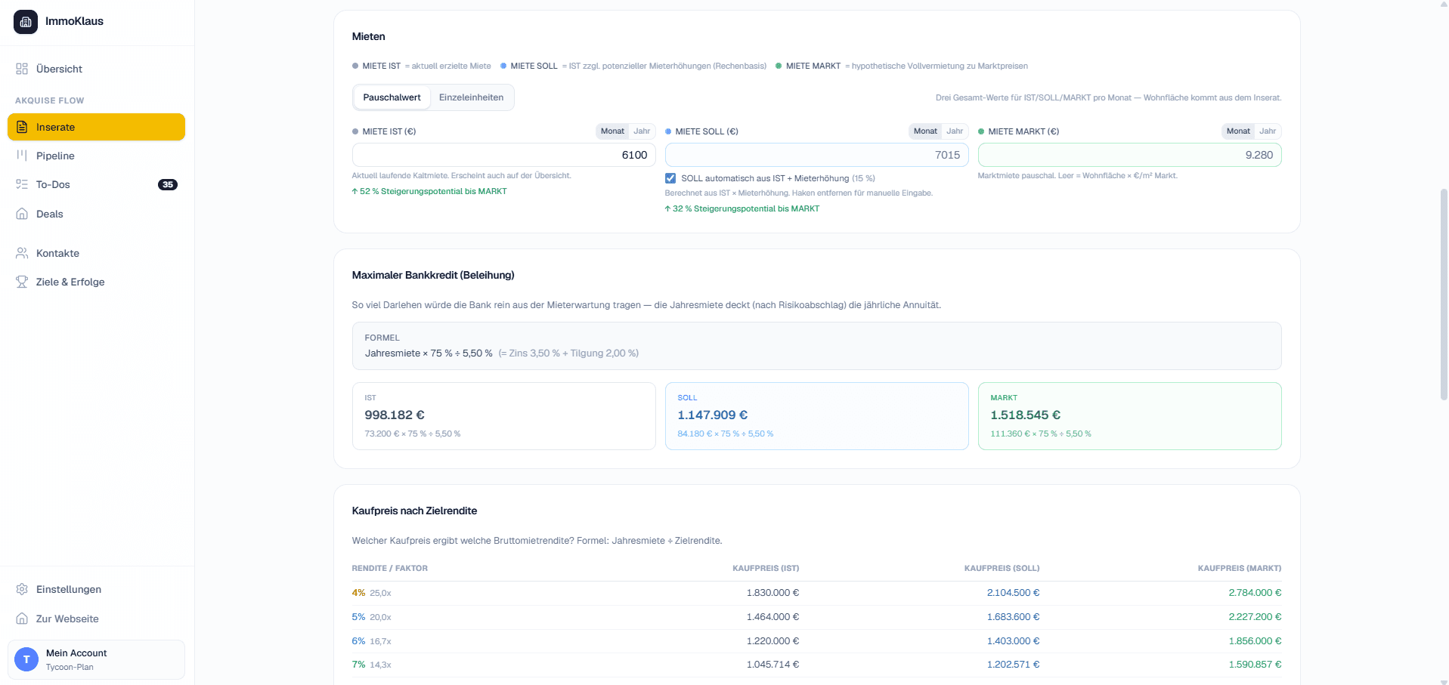
Task: Click Kaufpreis MARKT value 1.590.857 €
Action: (1255, 665)
